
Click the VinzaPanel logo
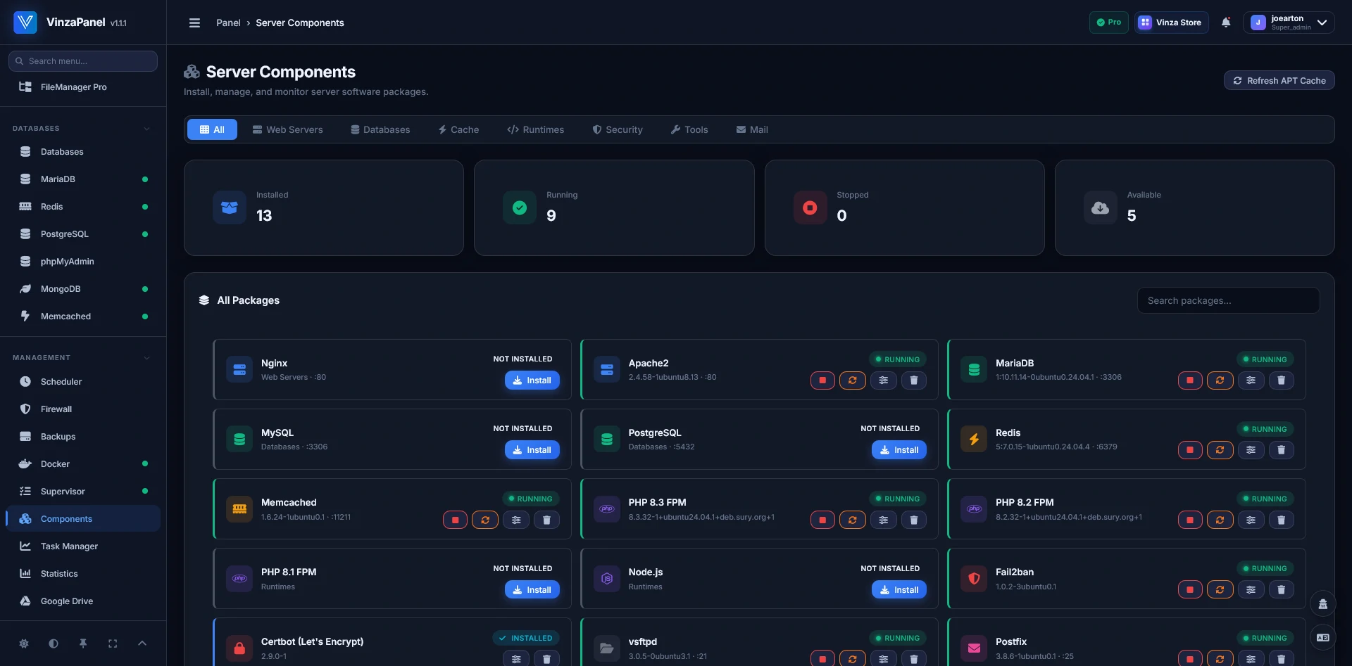pos(25,23)
